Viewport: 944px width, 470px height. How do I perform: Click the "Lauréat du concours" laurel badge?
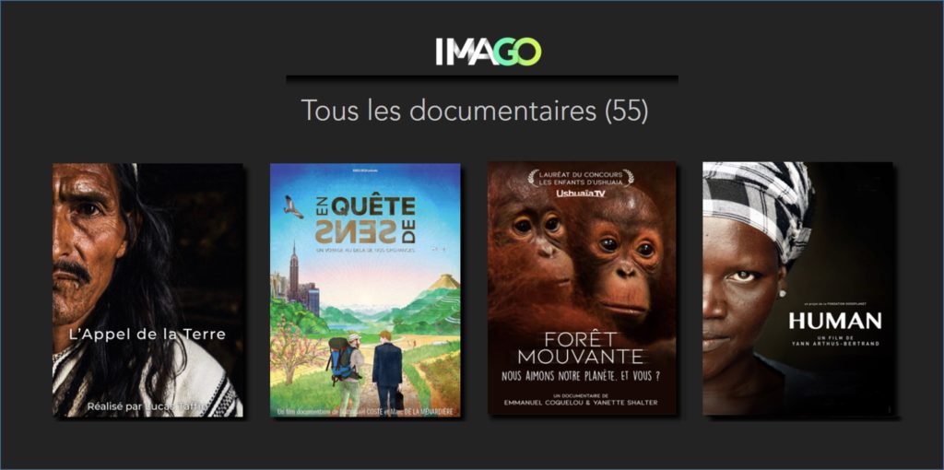pyautogui.click(x=581, y=178)
